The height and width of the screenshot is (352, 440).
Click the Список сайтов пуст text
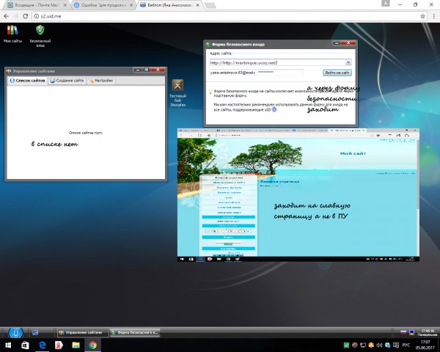tap(86, 133)
